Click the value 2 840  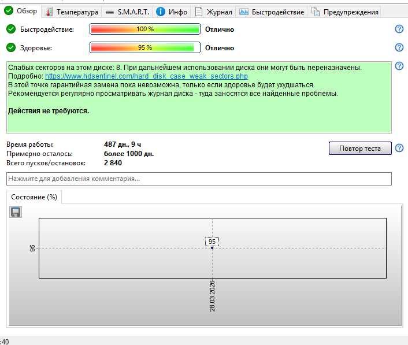[x=113, y=163]
